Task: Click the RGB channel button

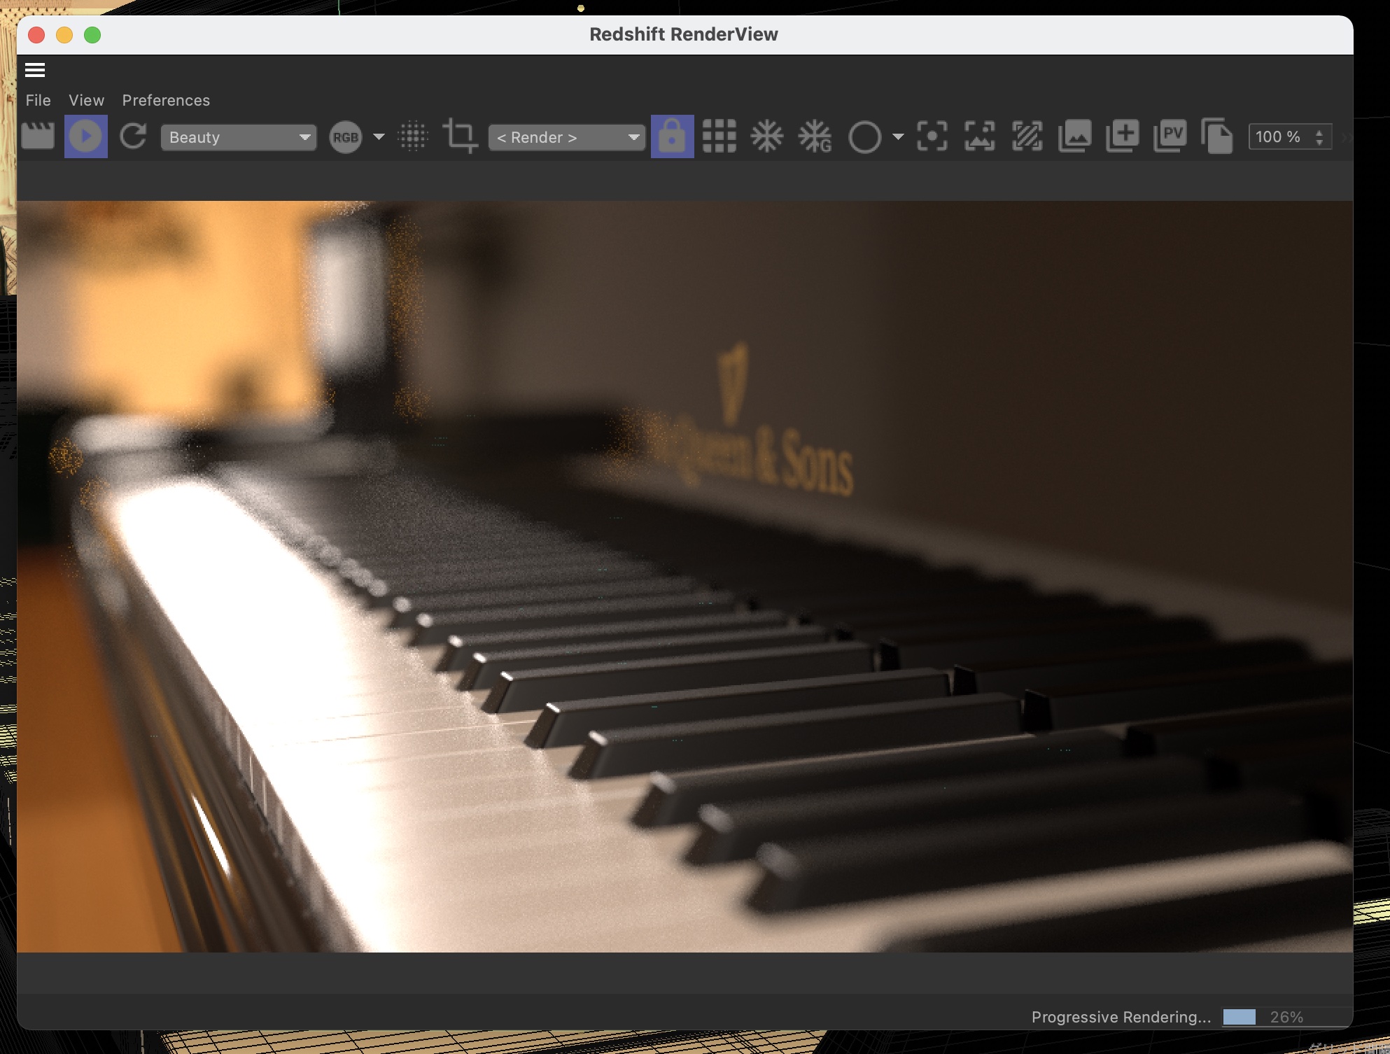Action: pyautogui.click(x=345, y=137)
